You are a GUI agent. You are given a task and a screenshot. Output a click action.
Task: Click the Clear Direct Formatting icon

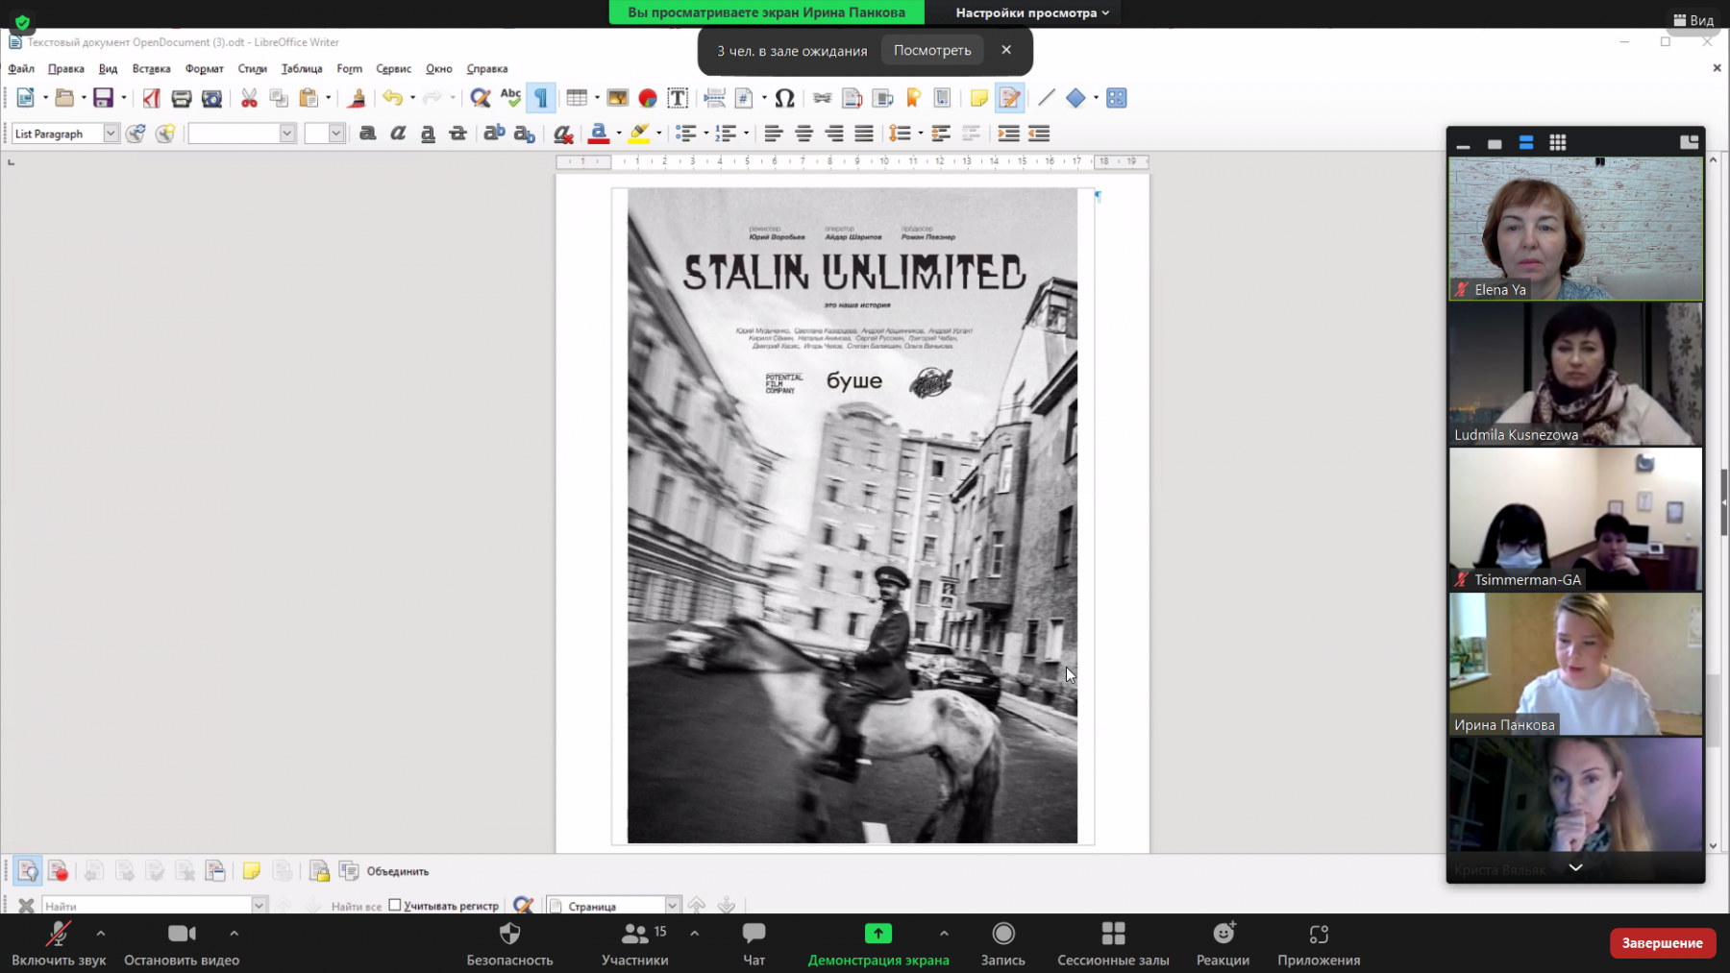click(x=563, y=134)
